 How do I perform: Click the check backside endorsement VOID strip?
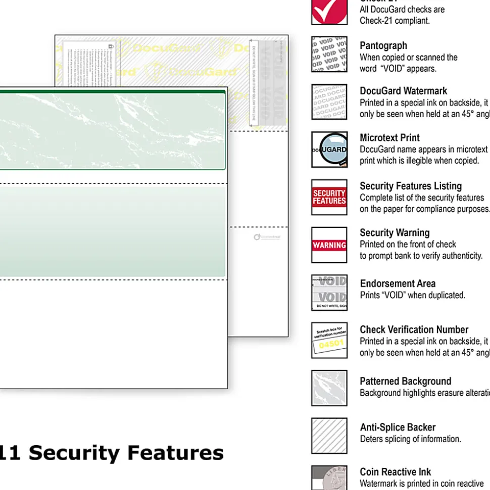pos(268,83)
